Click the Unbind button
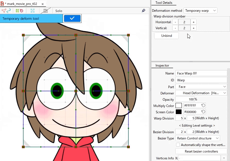 [x=166, y=36]
